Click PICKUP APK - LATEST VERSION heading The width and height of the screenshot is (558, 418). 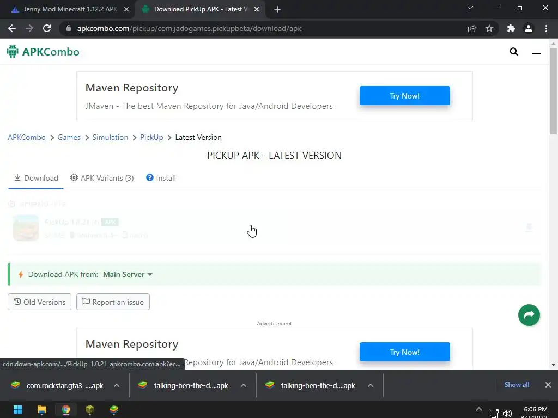[x=275, y=155]
